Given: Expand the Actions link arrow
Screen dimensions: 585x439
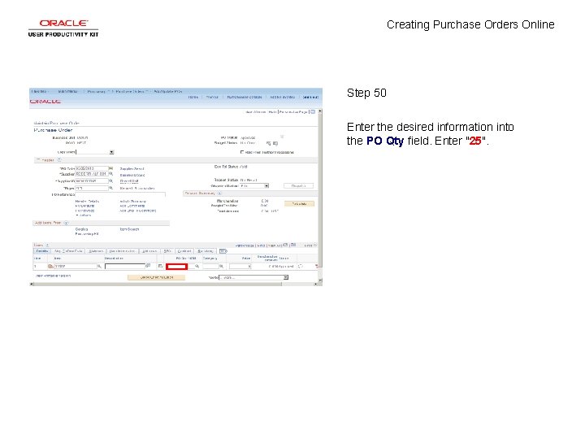Looking at the screenshot, I should coord(77,215).
